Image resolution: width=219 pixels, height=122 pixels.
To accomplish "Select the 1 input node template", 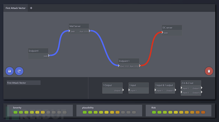I will point(139,88).
